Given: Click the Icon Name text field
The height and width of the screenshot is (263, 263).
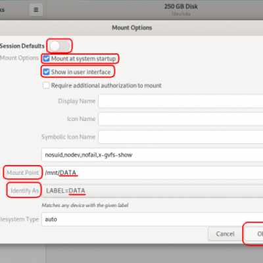Looking at the screenshot, I should click(181, 119).
